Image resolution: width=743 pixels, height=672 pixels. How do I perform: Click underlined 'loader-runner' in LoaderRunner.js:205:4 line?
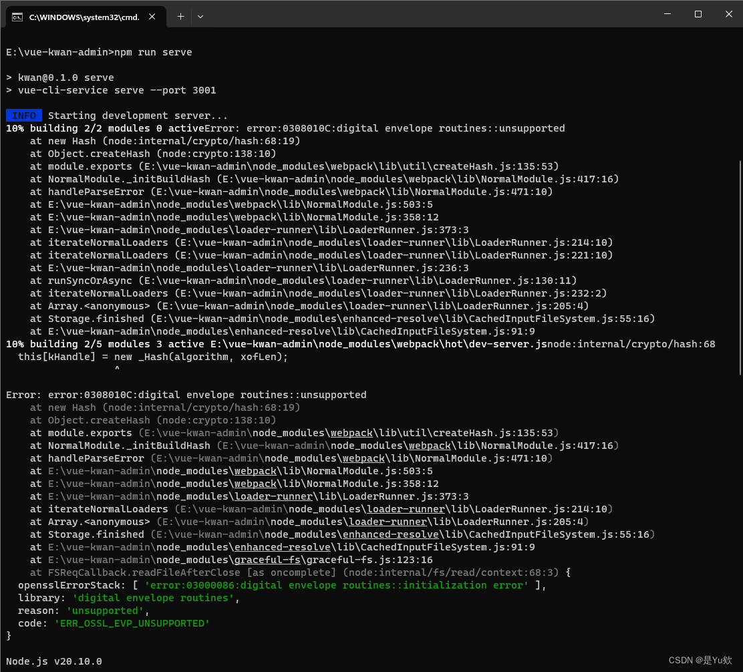[x=388, y=522]
